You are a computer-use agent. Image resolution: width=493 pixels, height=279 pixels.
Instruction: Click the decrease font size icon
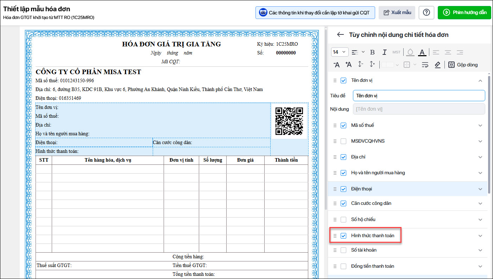click(336, 65)
